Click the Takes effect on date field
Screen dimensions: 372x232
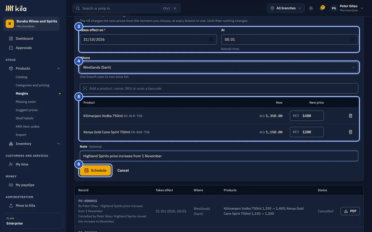click(x=148, y=39)
